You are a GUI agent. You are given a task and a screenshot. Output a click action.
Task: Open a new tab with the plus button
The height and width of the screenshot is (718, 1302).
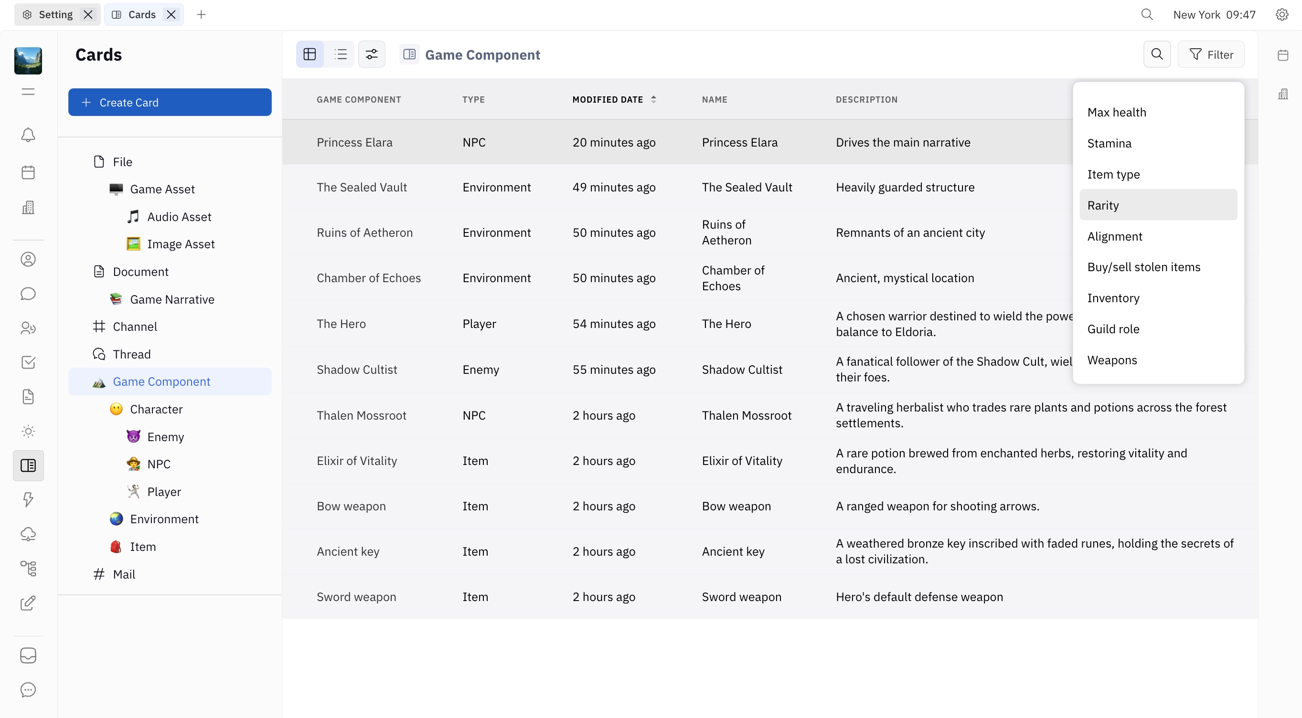point(201,14)
